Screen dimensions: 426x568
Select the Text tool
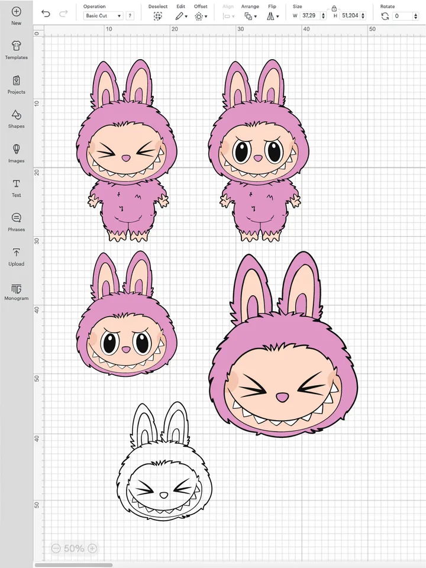(16, 184)
